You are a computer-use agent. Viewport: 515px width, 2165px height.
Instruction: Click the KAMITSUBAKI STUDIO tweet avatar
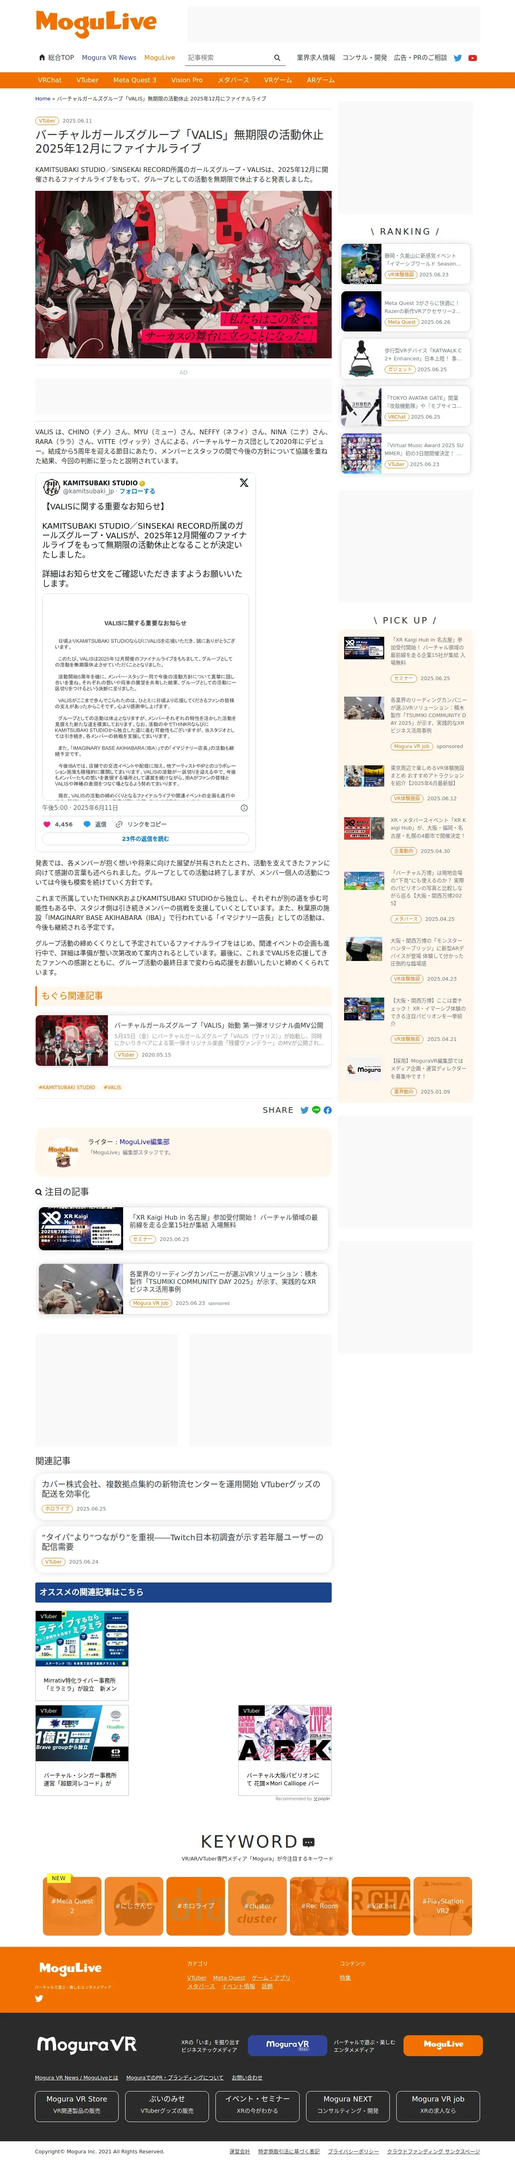[x=51, y=487]
